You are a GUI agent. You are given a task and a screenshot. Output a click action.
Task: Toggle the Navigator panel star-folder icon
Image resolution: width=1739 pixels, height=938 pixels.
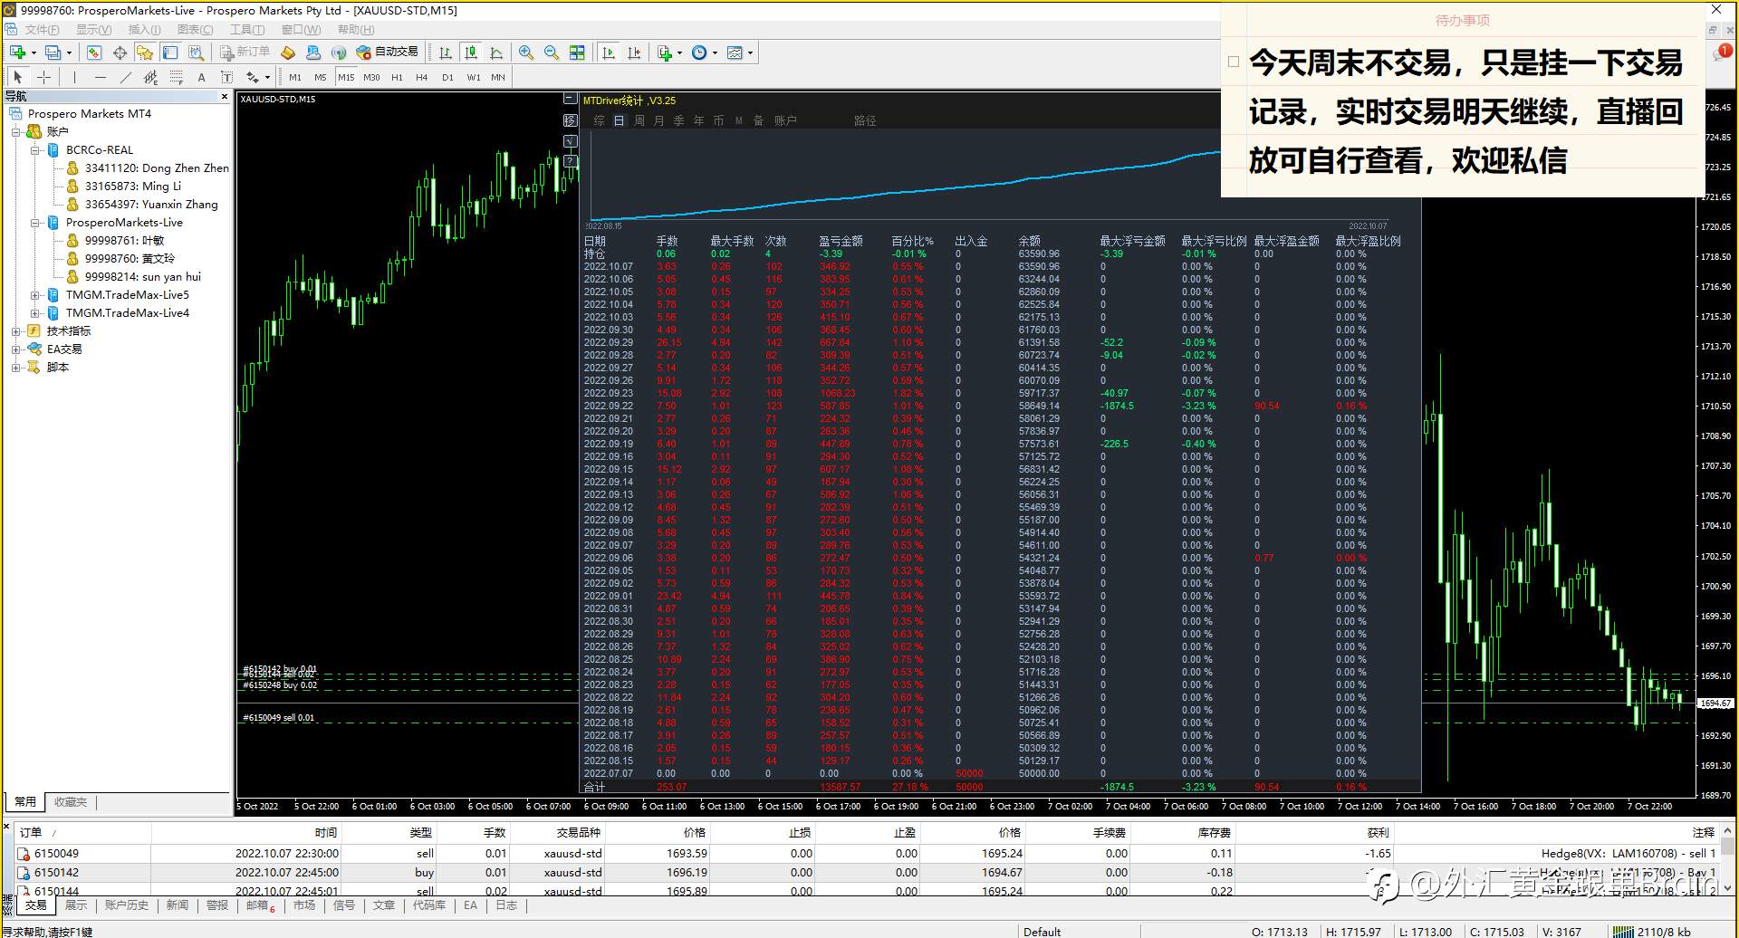[145, 53]
